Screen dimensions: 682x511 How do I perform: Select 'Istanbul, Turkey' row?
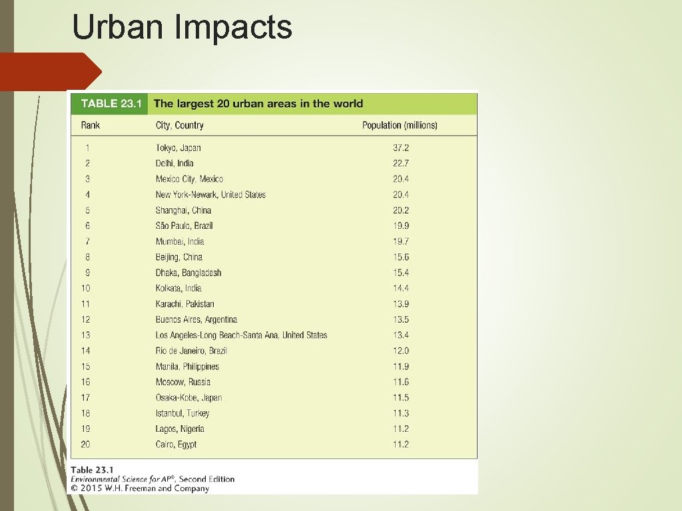[x=182, y=413]
